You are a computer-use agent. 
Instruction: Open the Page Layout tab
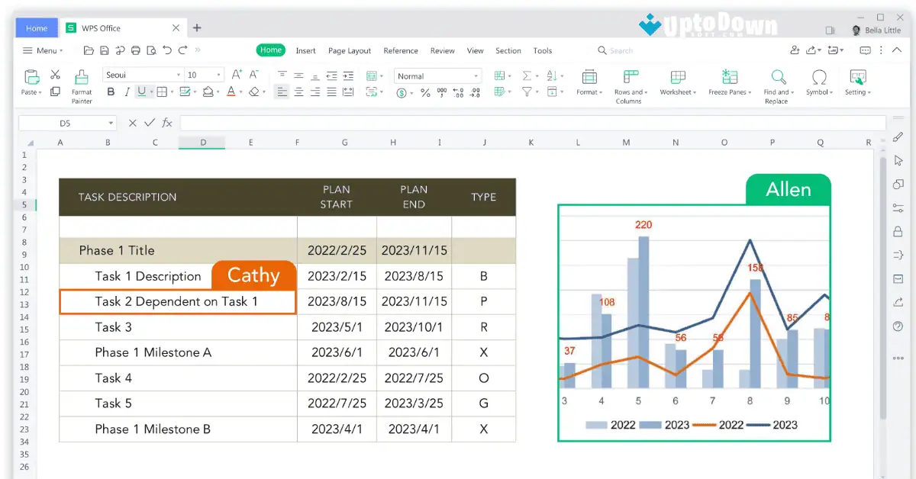coord(349,50)
